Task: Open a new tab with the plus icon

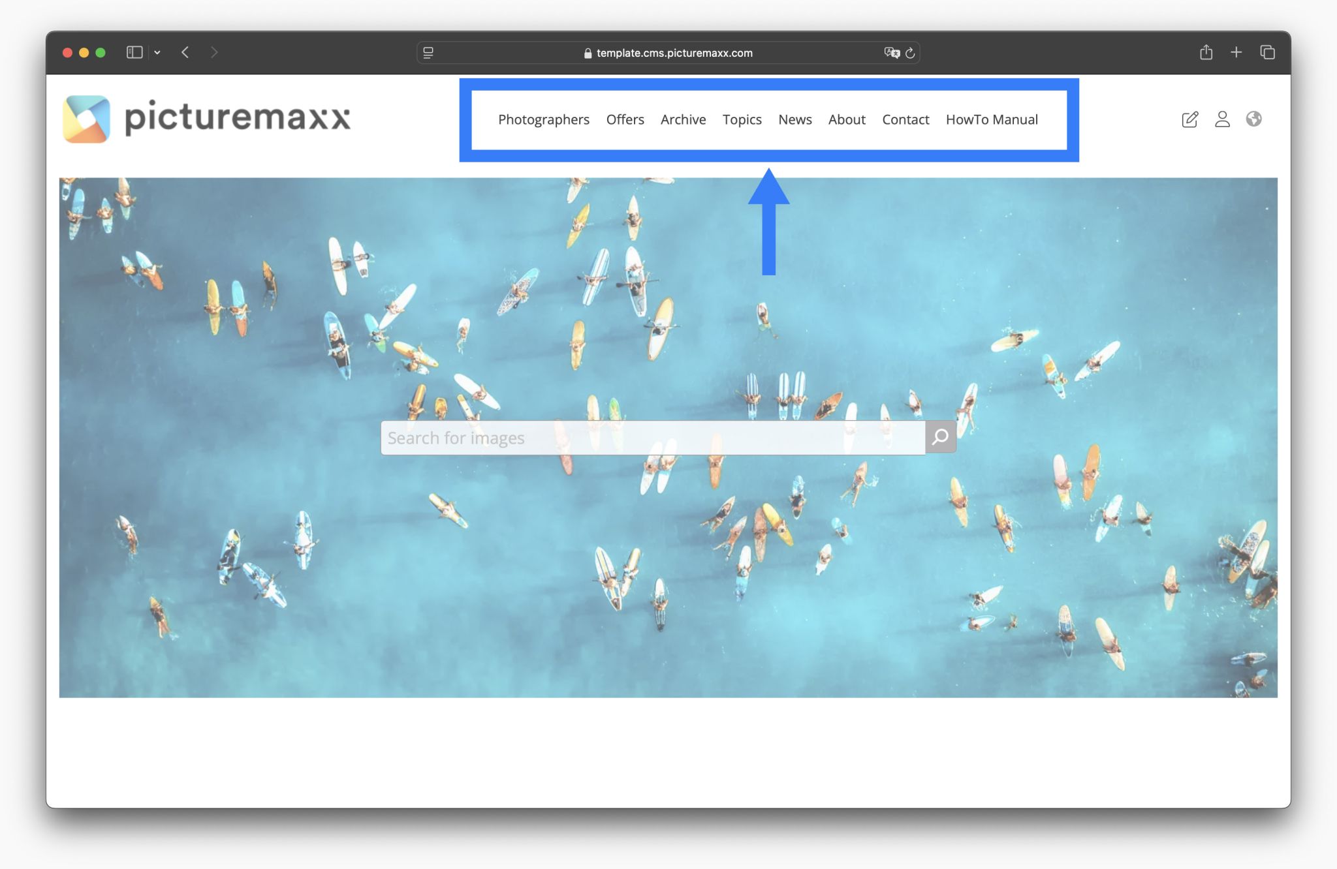Action: [1236, 52]
